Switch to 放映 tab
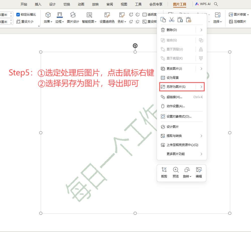251x232 pixels. tap(95, 4)
